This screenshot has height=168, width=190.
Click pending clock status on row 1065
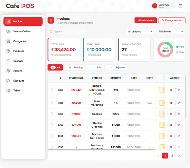coord(162,90)
